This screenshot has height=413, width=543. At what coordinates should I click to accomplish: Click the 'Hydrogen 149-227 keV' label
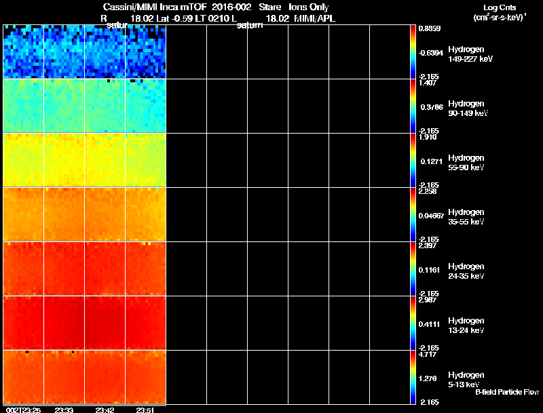click(x=470, y=54)
